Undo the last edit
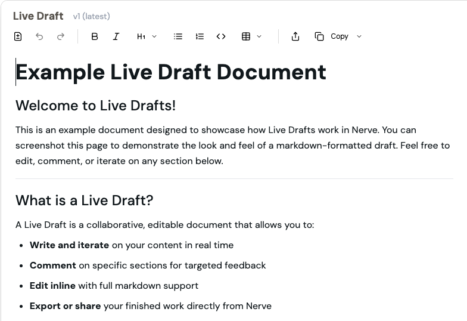Viewport: 467px width, 321px height. [x=39, y=36]
